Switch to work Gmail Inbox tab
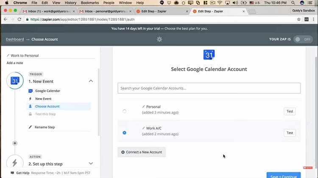Viewport: 318px width, 178px height. point(48,11)
